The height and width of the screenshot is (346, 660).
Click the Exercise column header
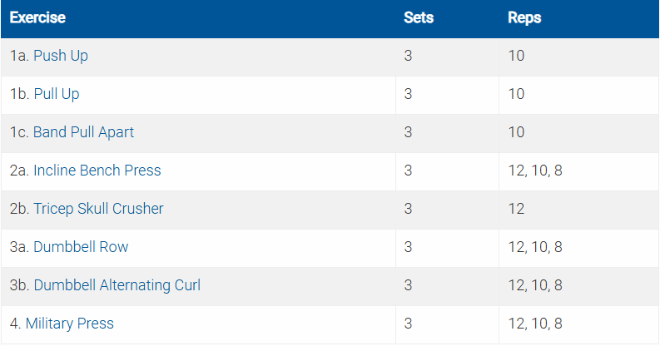coord(37,18)
